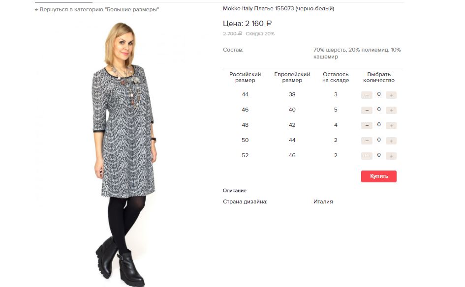Click the price 2 160 ₽
This screenshot has height=287, width=465.
[258, 24]
